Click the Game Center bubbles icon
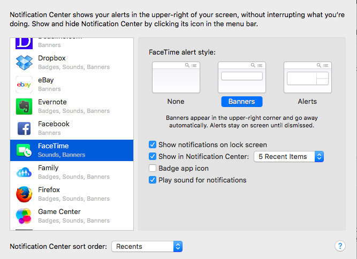 click(24, 216)
